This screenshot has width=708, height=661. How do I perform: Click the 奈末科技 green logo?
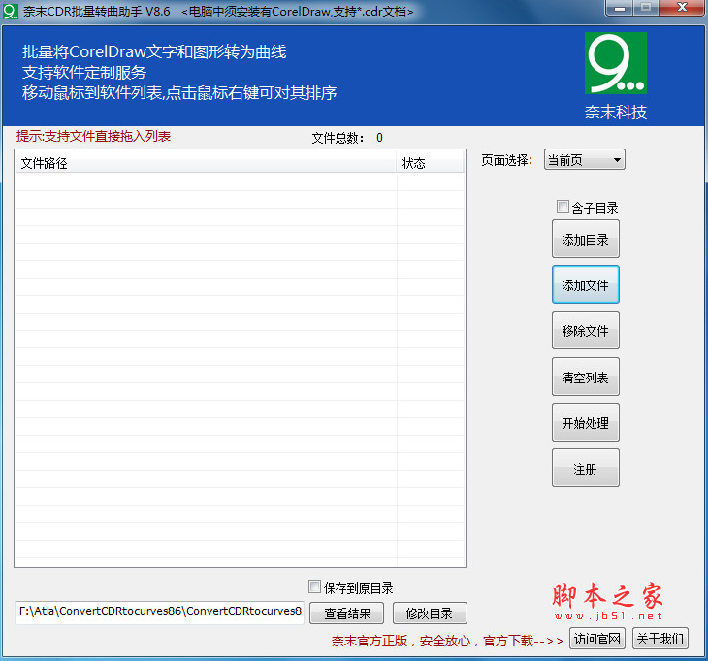(x=616, y=63)
